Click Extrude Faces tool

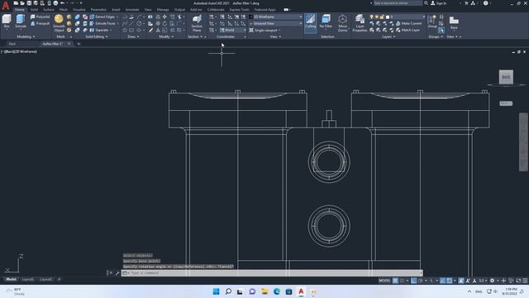click(x=102, y=23)
